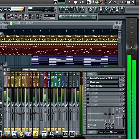Open the Line snap dropdown
This screenshot has height=139, width=139.
[50, 16]
